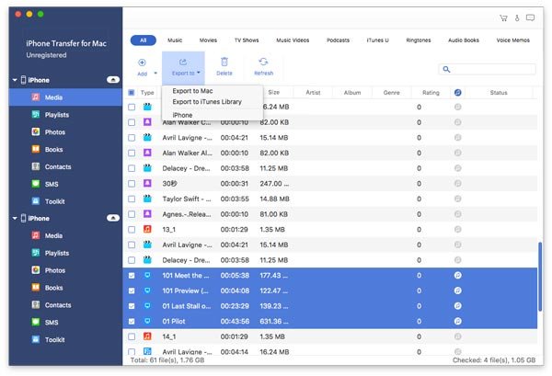The height and width of the screenshot is (376, 552).
Task: Open the shopping cart icon
Action: coord(503,18)
